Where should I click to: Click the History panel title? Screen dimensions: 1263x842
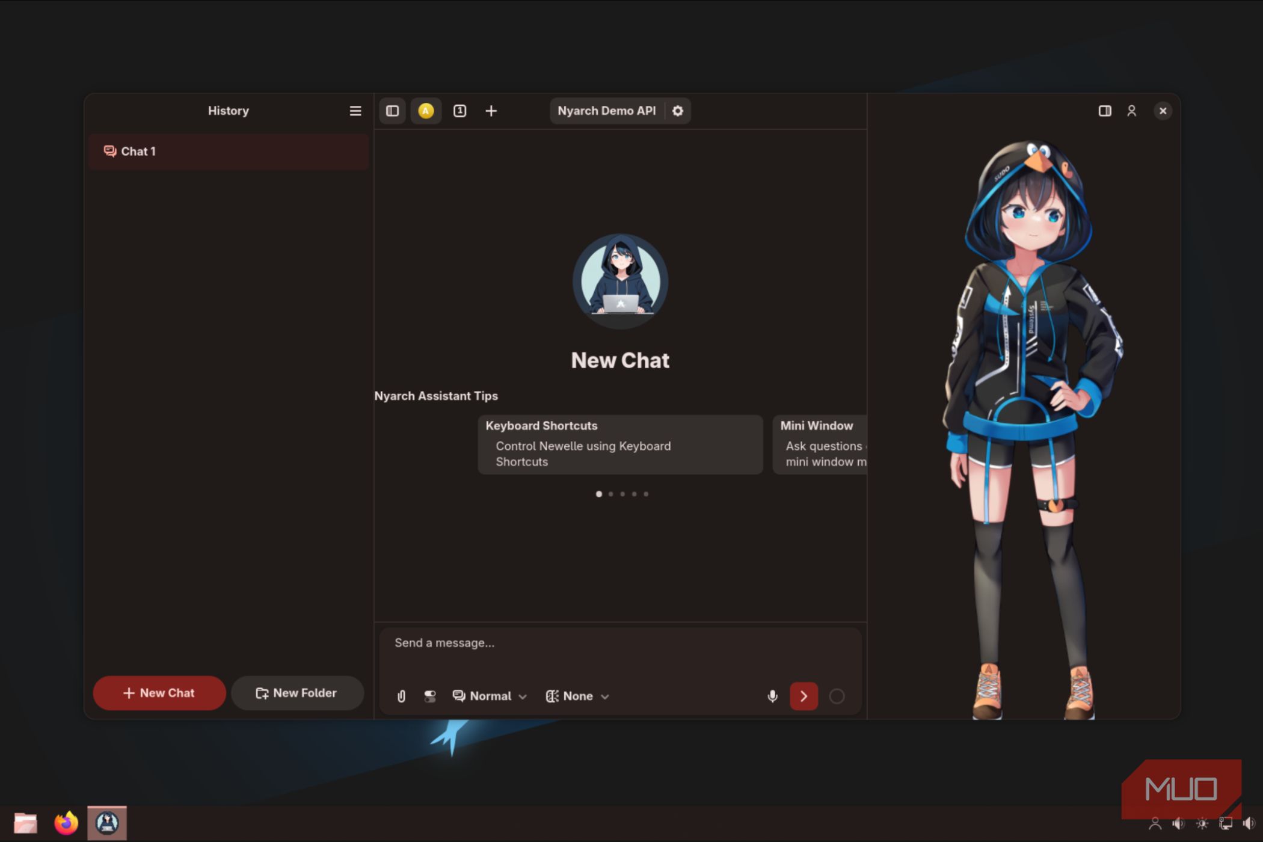229,111
